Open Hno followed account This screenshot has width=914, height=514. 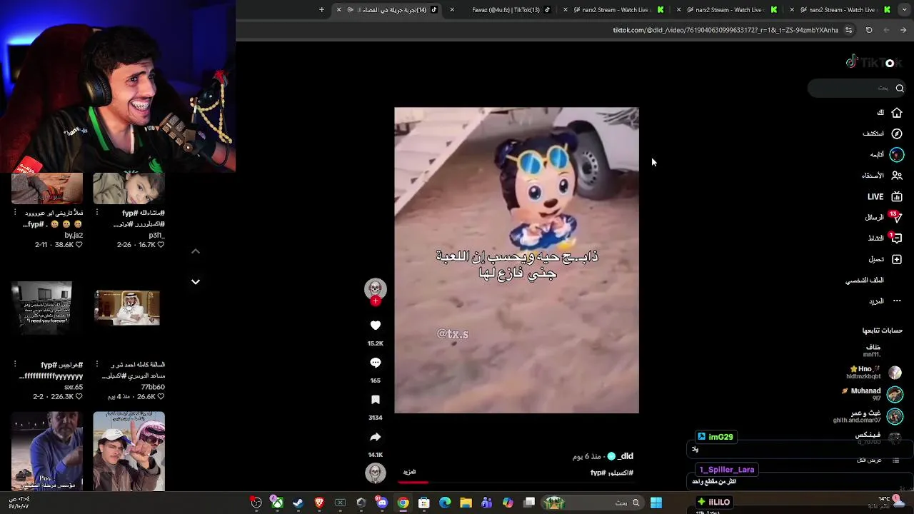(x=874, y=373)
